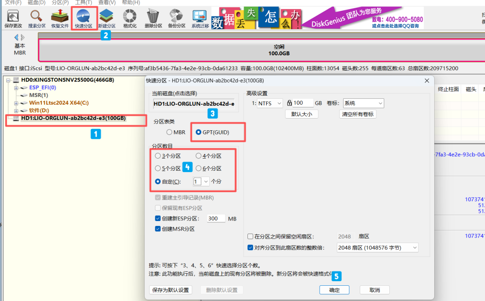
Task: Click the 确定 confirm button
Action: [334, 290]
